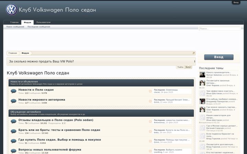Viewport: 247px width, 154px height.
Task: Click the quick navigation icon in the breadcrumb bar
Action: 193,53
